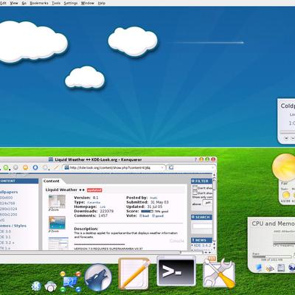Click the pale grey toolbar button before the pencil

point(45,167)
